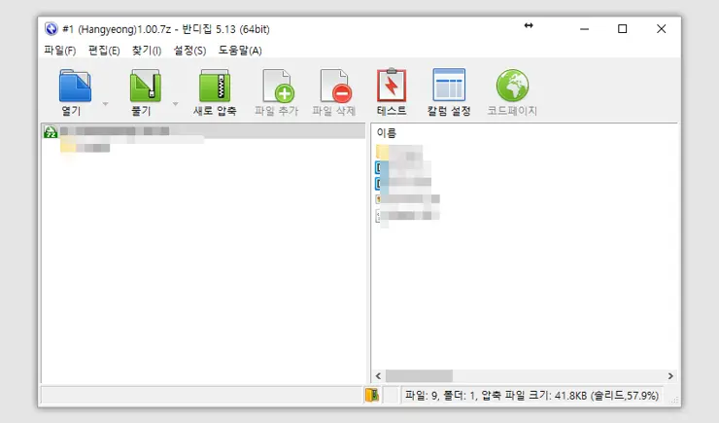
Task: Maximize the Bandizip window
Action: pos(622,29)
